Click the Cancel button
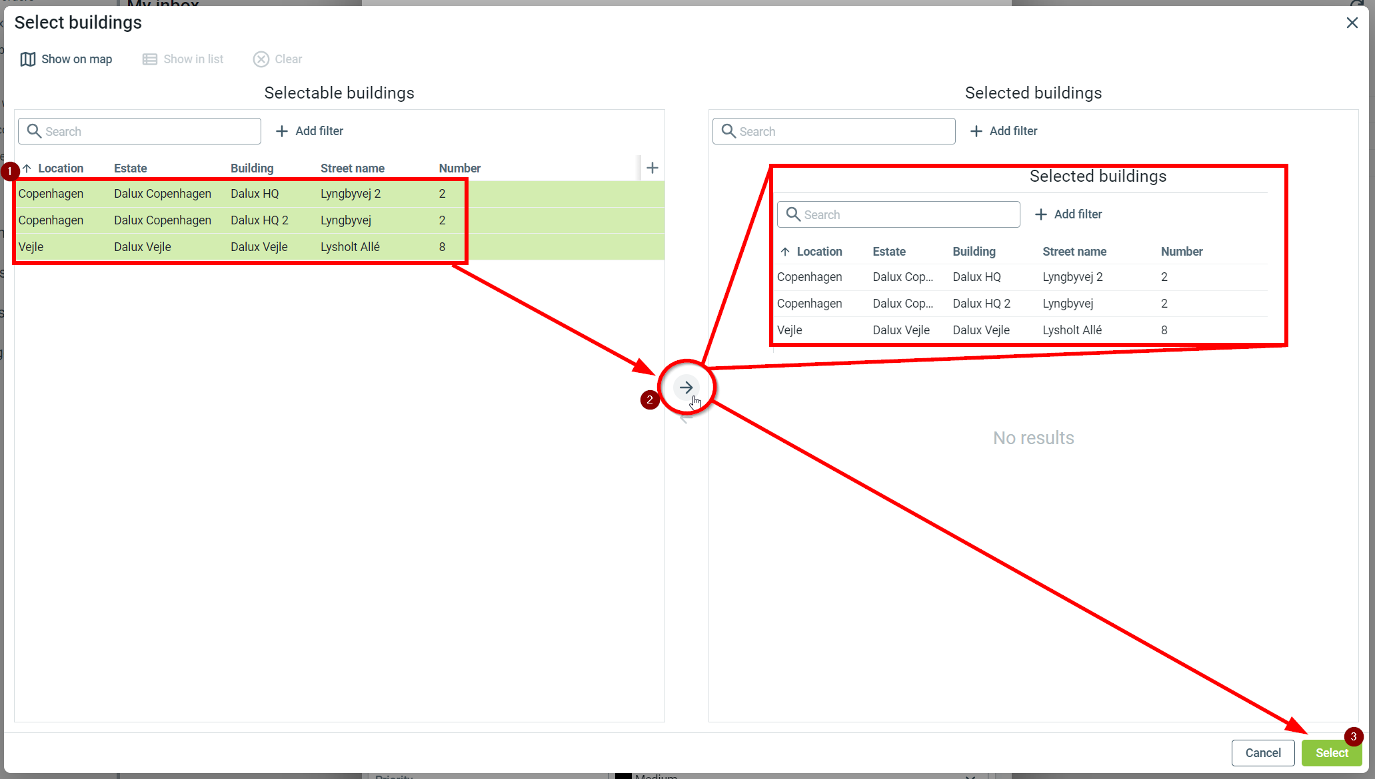The image size is (1375, 779). coord(1262,753)
